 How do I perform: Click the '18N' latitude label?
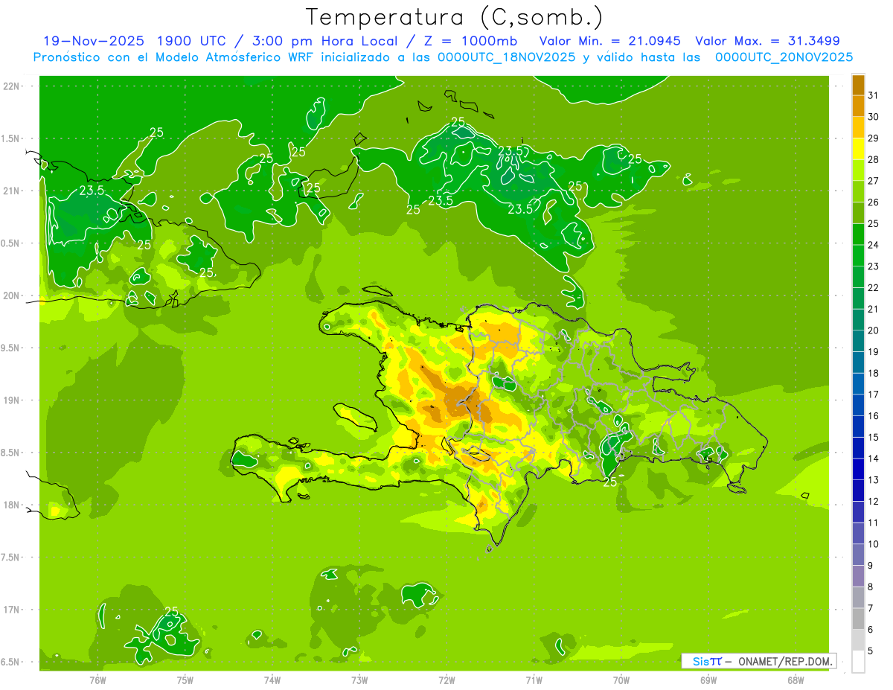tap(11, 505)
